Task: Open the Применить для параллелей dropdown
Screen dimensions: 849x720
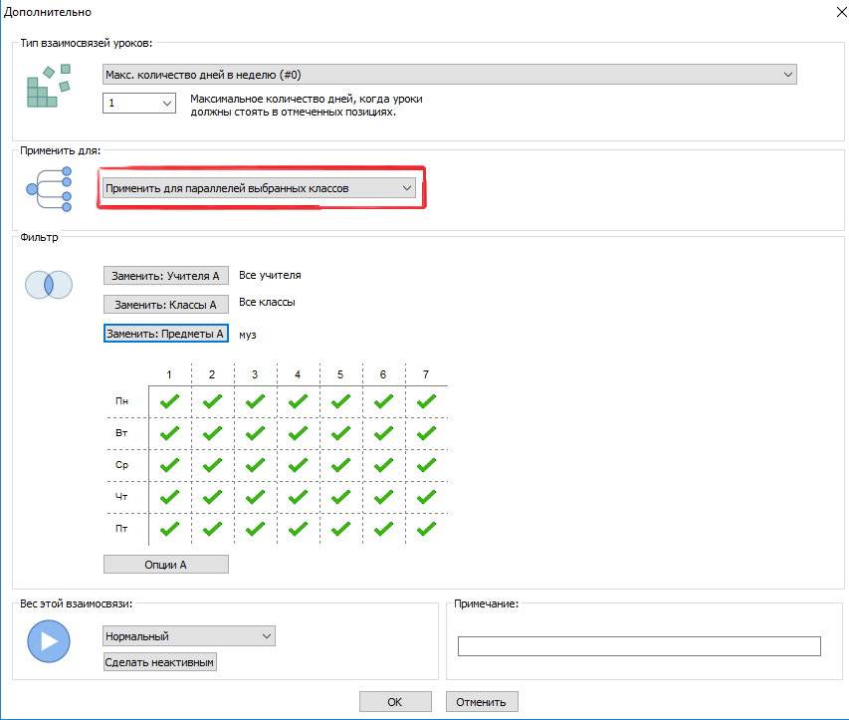Action: (x=259, y=187)
